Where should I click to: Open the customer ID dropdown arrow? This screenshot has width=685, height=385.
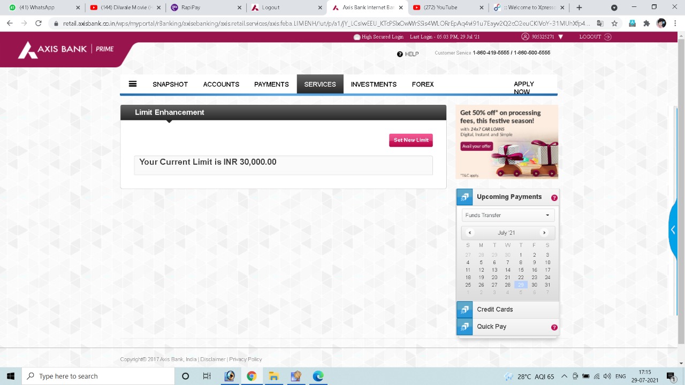(x=560, y=36)
